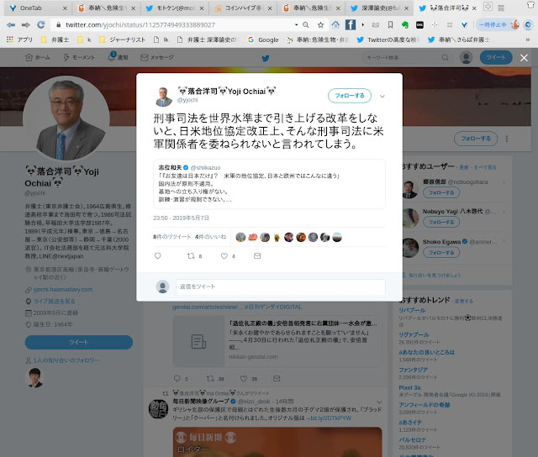The height and width of the screenshot is (457, 538).
Task: Open the 通知 notifications nav item
Action: (x=118, y=57)
